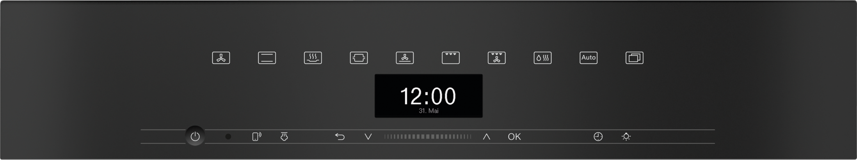The height and width of the screenshot is (160, 857).
Task: Open the further functions overlapping-squares icon
Action: 635,58
